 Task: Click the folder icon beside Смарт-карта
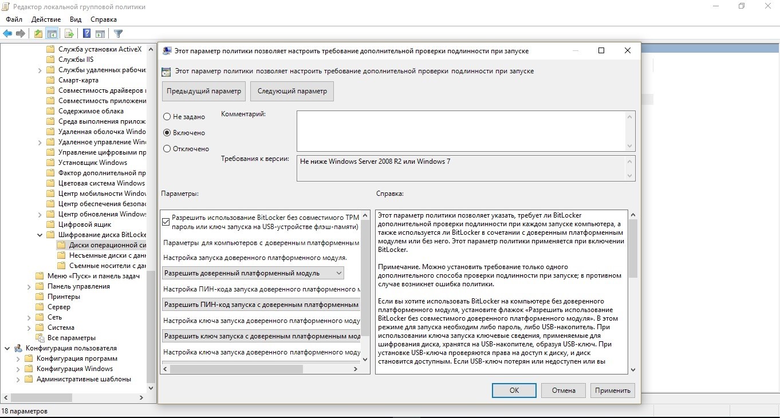pos(50,80)
